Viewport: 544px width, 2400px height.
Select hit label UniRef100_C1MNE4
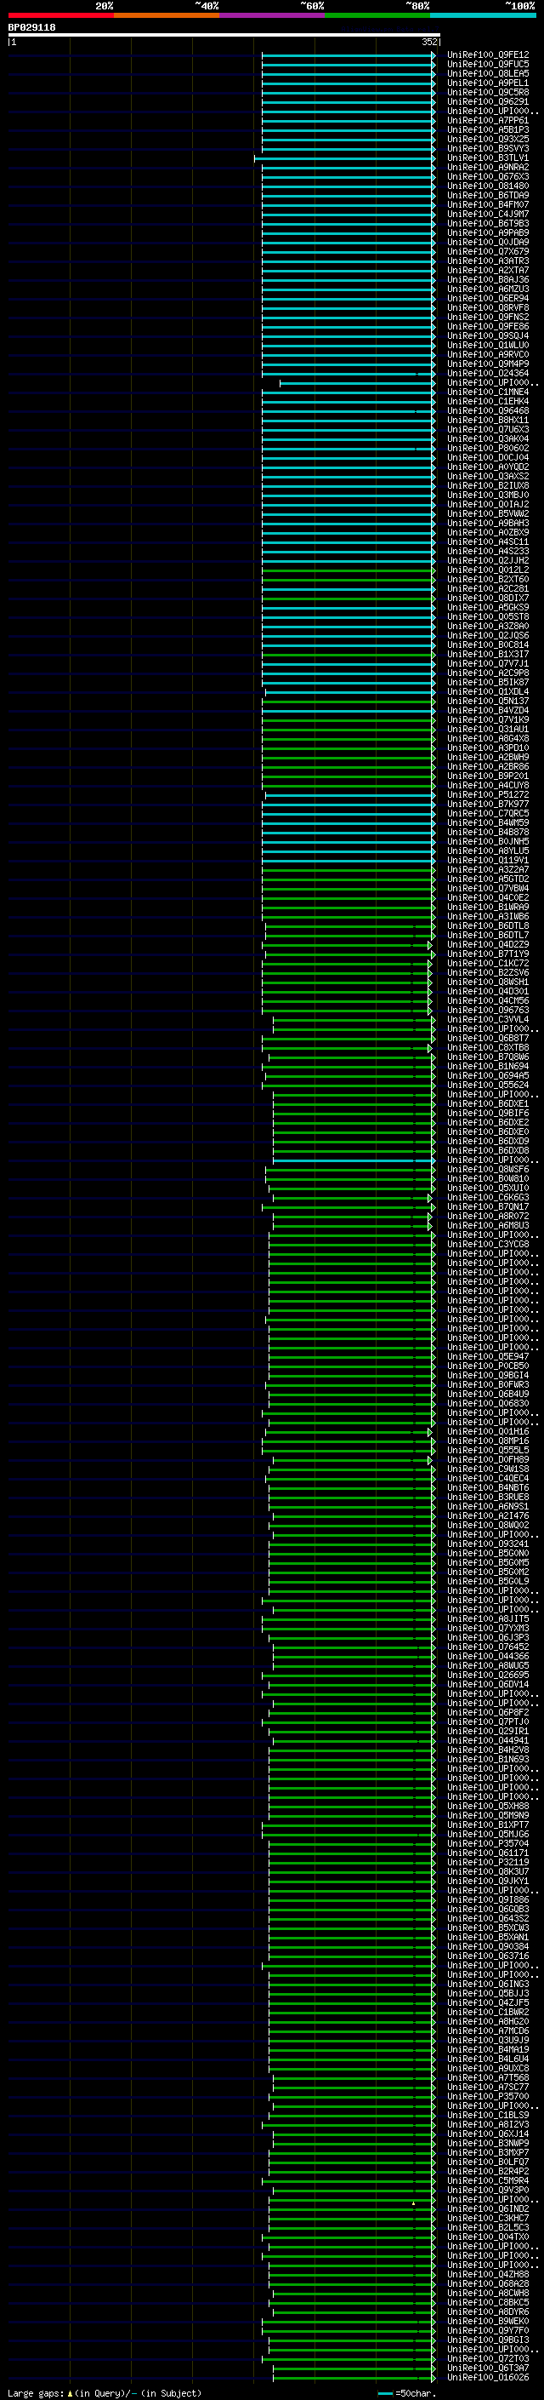point(488,392)
